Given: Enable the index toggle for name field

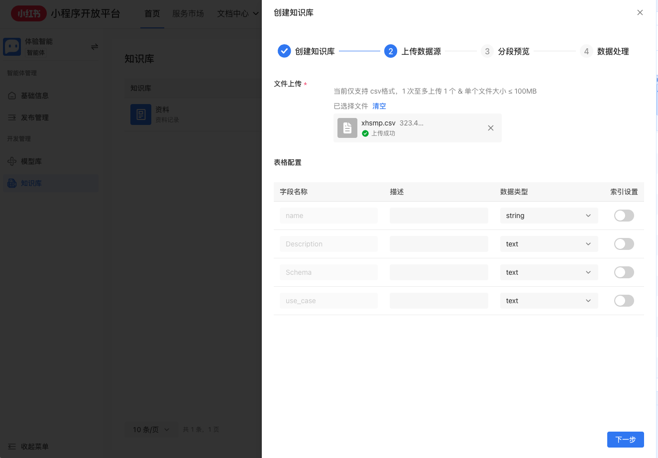Looking at the screenshot, I should [x=624, y=215].
